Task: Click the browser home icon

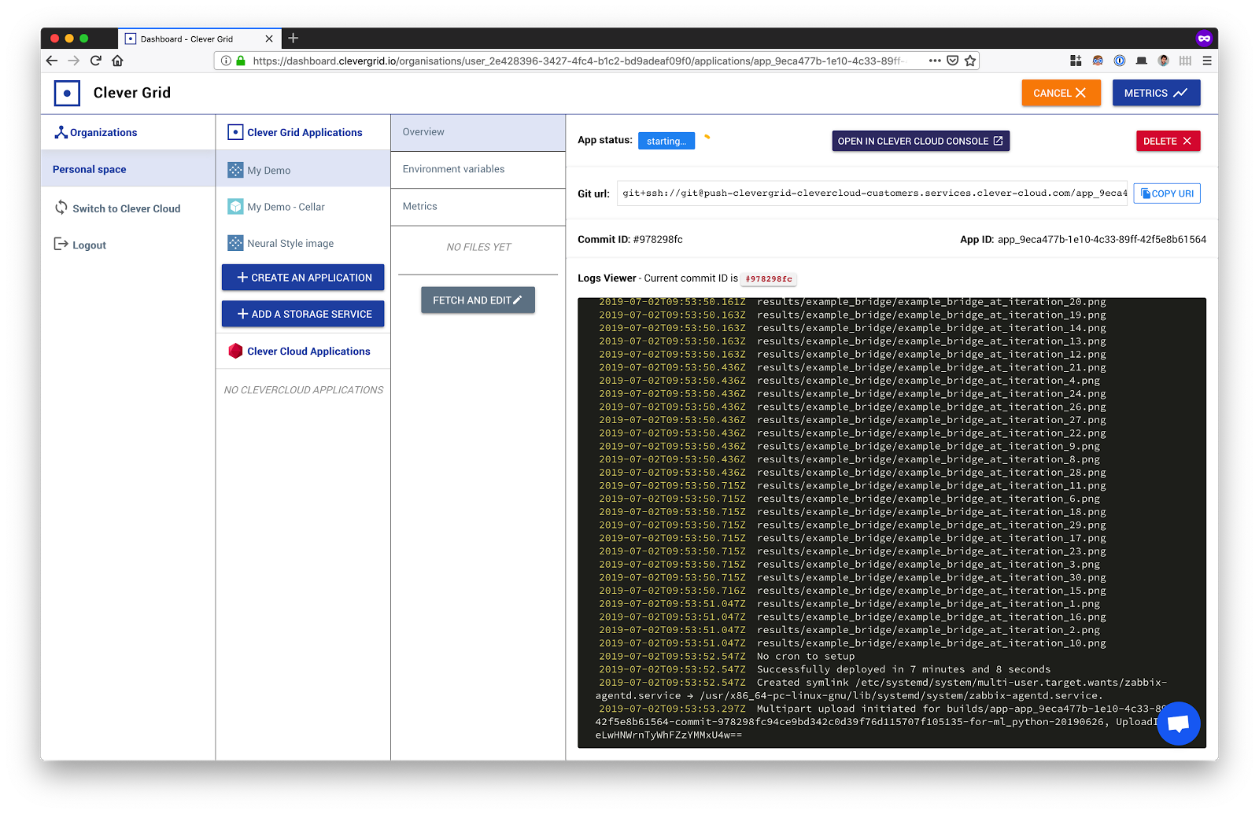Action: coord(117,61)
